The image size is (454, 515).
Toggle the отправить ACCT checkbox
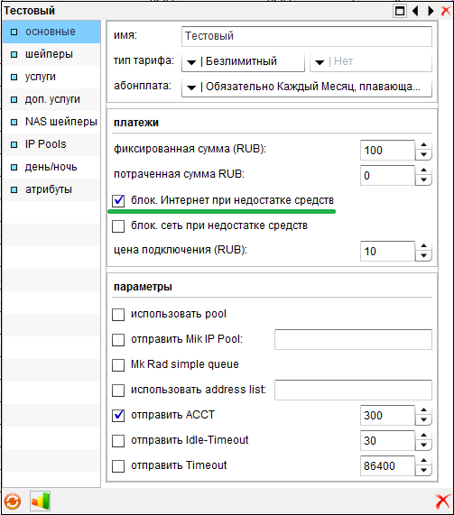pos(118,415)
